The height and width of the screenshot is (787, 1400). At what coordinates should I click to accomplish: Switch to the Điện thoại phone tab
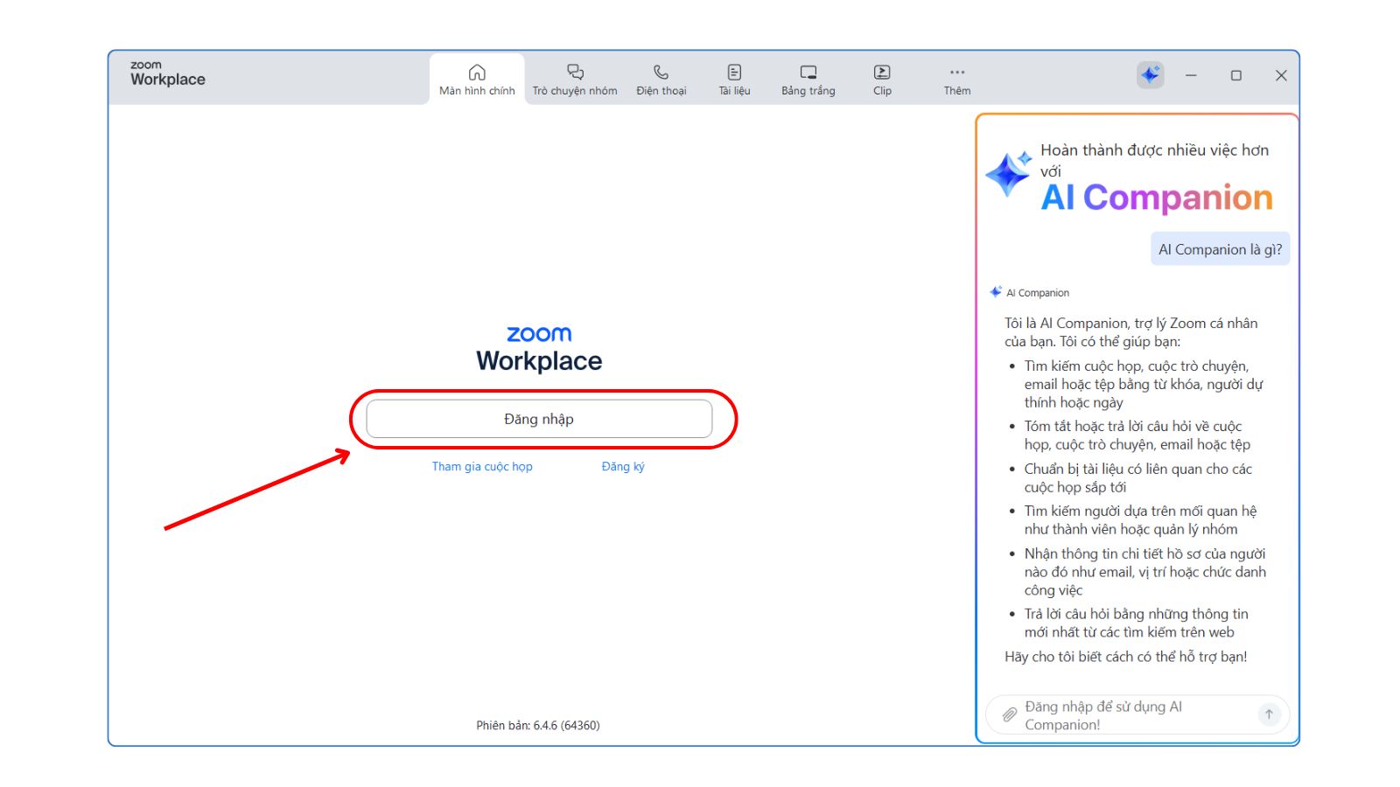tap(661, 80)
